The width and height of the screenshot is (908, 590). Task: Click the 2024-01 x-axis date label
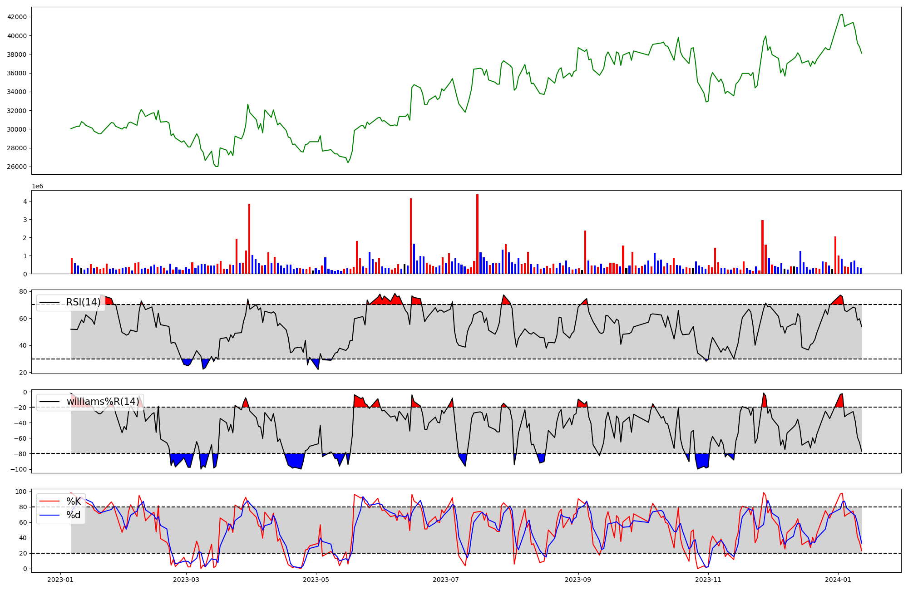point(838,580)
